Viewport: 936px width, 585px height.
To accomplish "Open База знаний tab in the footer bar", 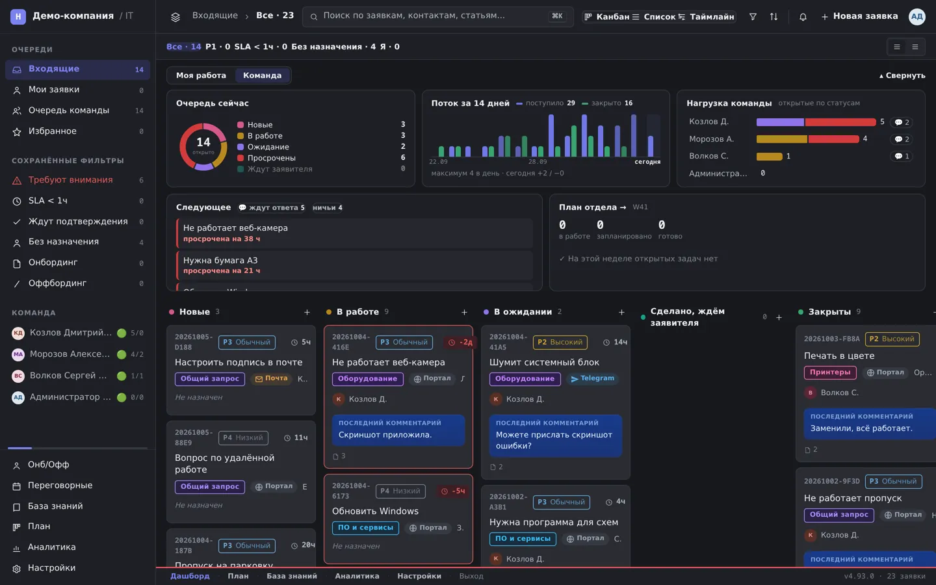I will (292, 576).
